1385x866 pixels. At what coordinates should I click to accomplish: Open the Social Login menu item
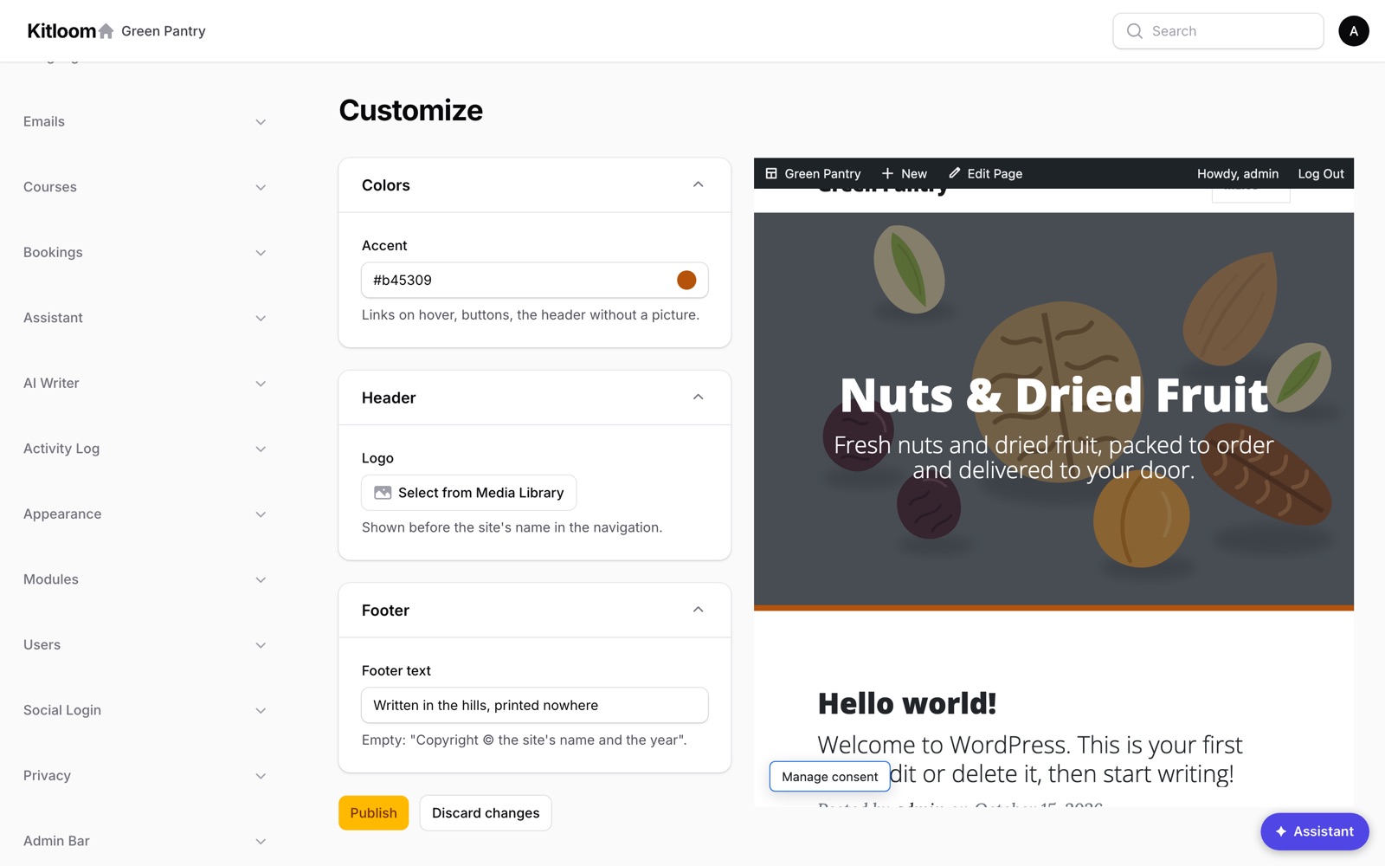coord(145,710)
